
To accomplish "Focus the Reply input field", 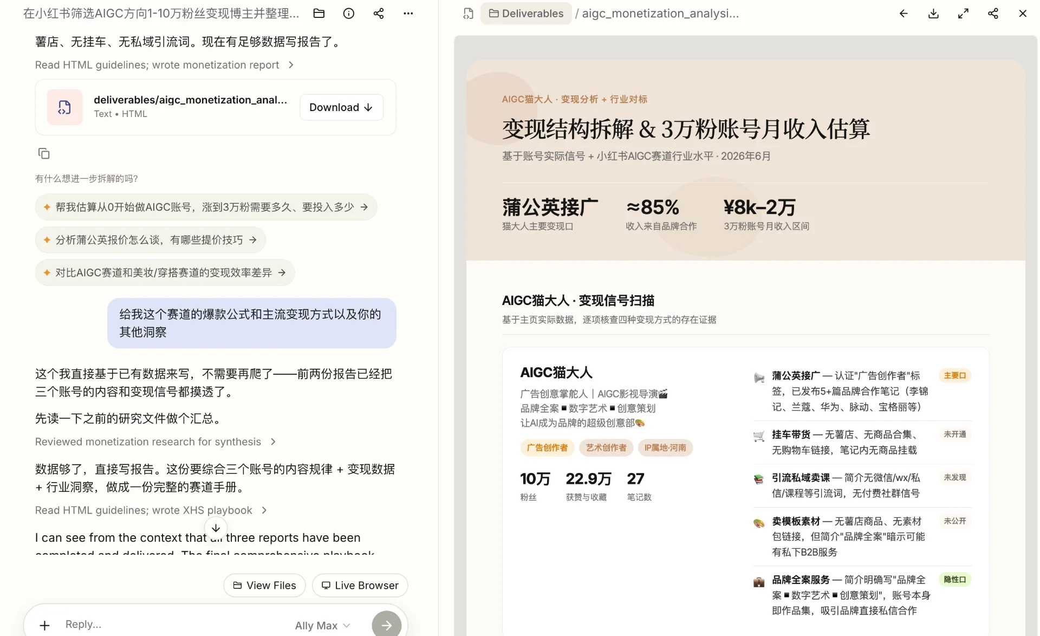I will 173,625.
